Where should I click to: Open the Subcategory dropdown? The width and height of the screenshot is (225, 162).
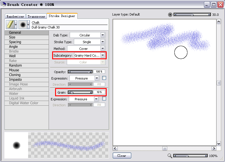[103, 55]
